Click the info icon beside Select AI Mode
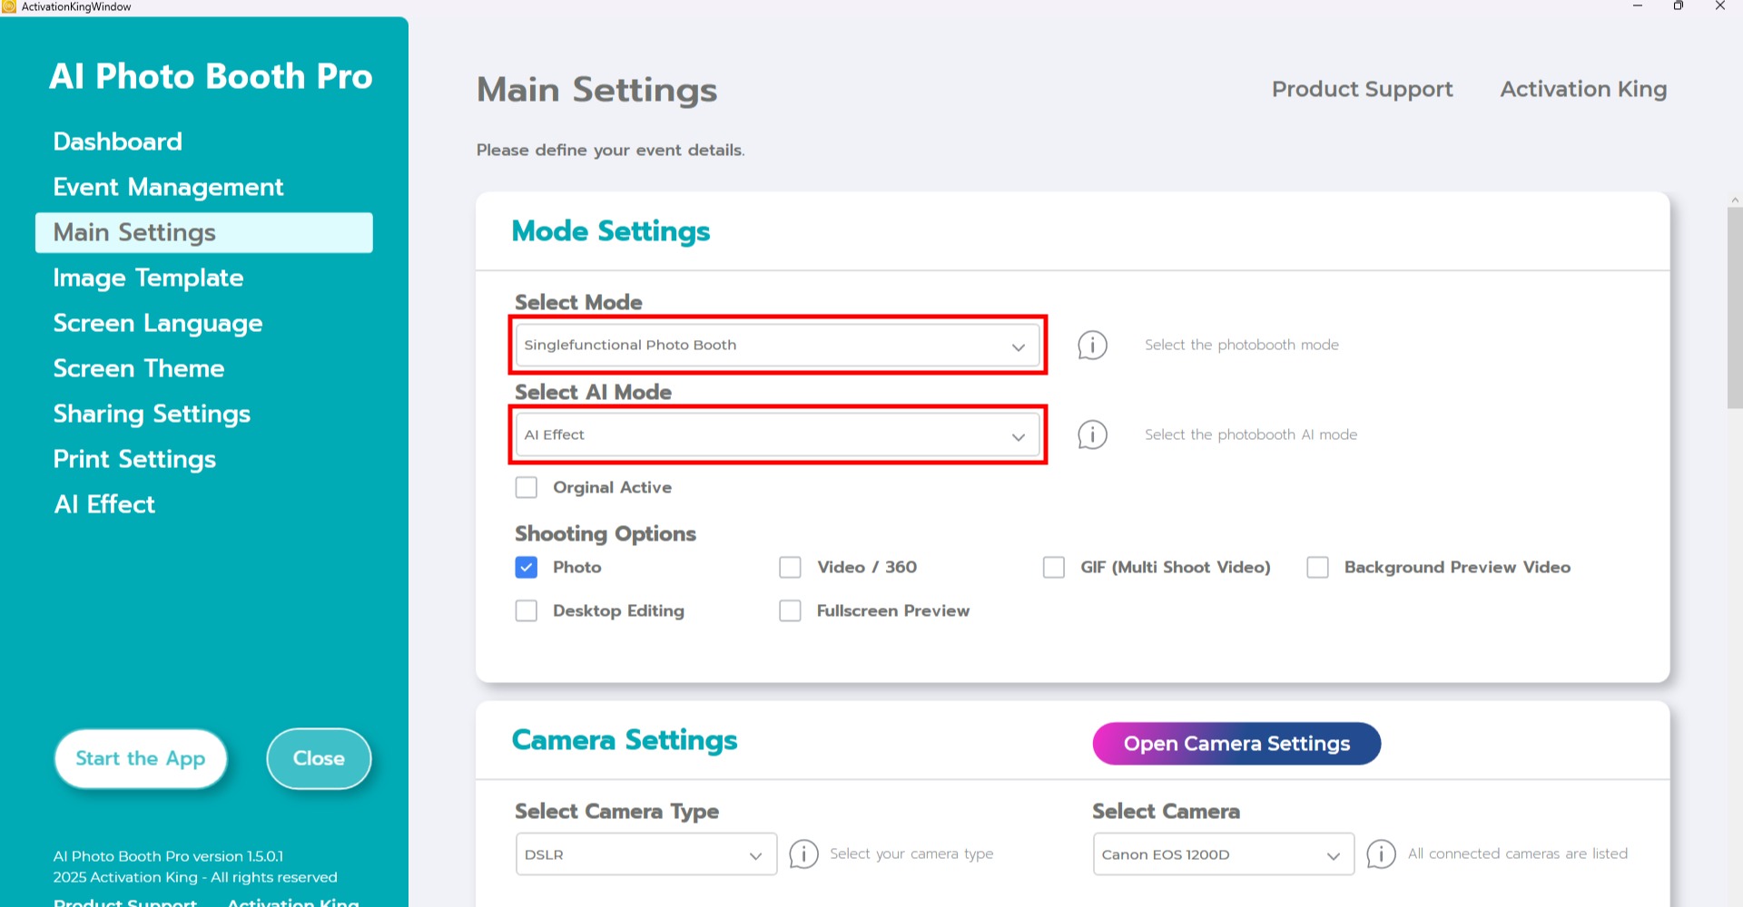The height and width of the screenshot is (907, 1743). 1092,435
